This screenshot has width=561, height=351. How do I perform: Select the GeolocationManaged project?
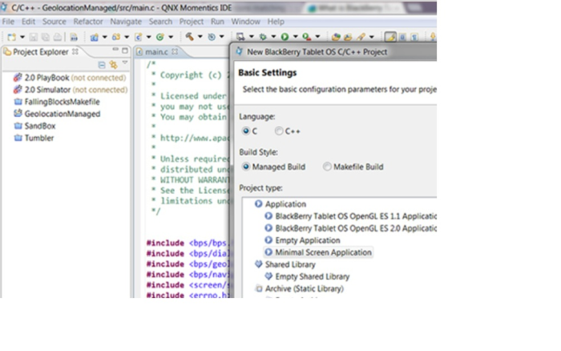pos(57,114)
